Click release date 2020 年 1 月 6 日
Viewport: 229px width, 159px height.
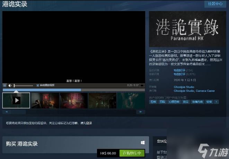185,80
